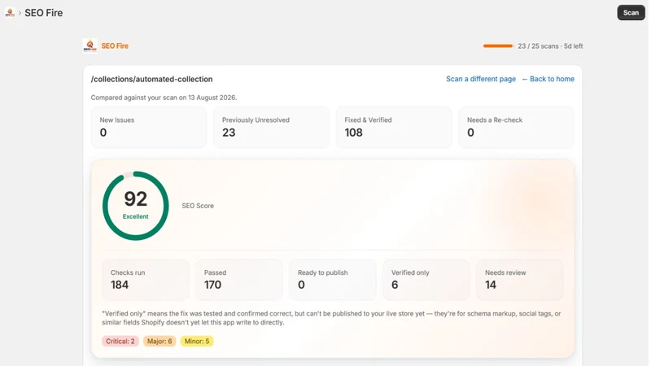
Task: Click the SEO Fire flame logo
Action: coord(90,46)
